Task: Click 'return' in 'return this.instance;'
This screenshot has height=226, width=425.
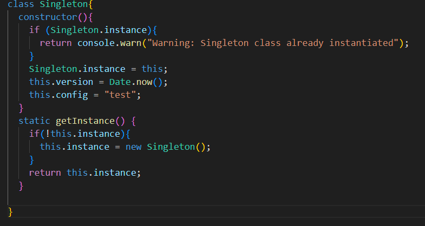Action: tap(45, 172)
